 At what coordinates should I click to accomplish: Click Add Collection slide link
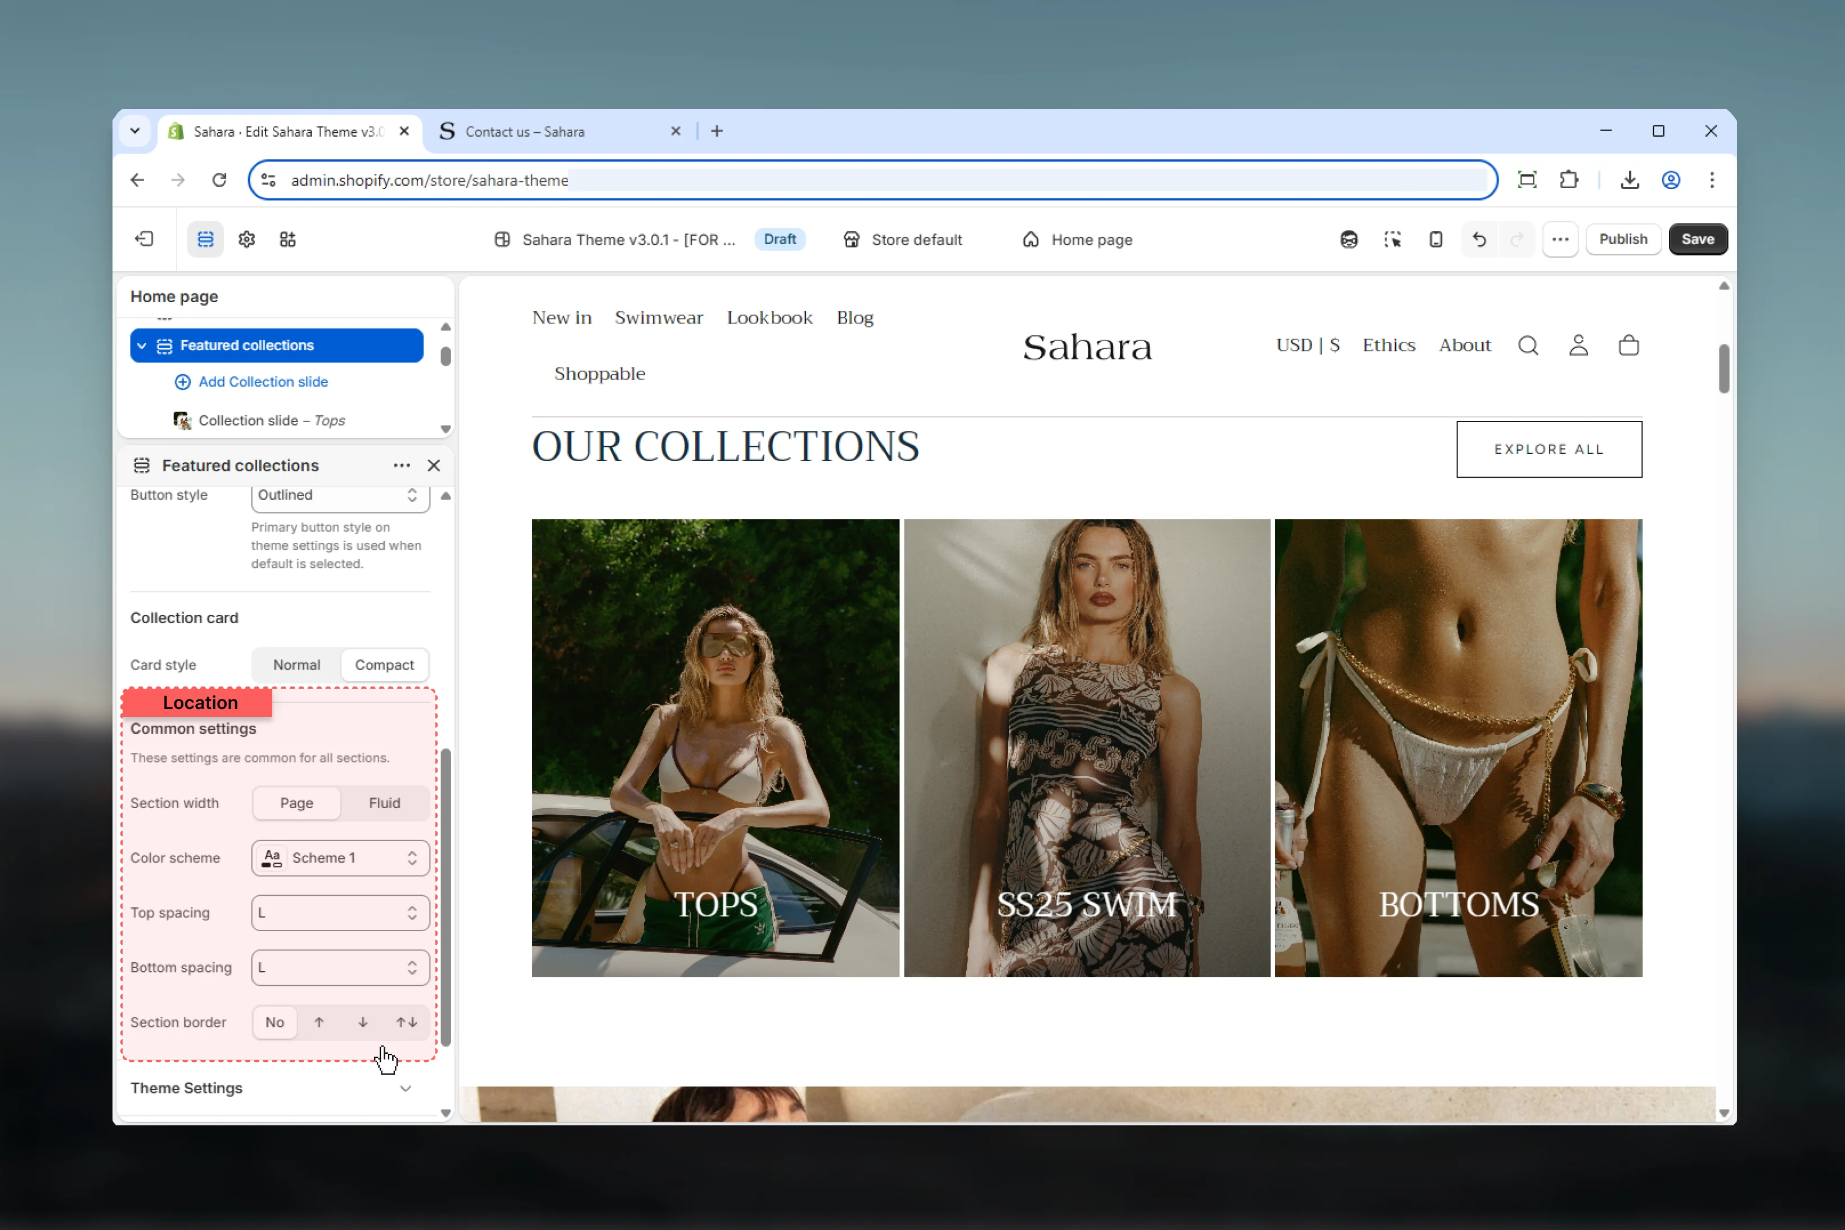click(x=251, y=381)
